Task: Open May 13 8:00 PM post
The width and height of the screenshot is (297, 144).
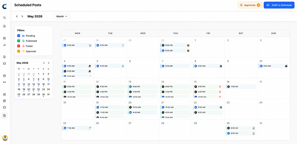Action: [x=143, y=87]
